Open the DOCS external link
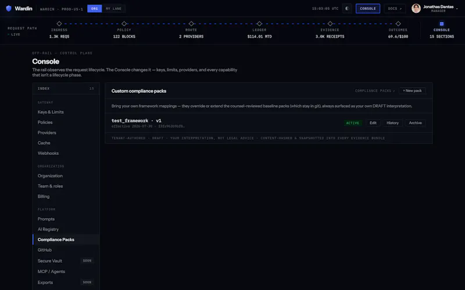 tap(395, 9)
